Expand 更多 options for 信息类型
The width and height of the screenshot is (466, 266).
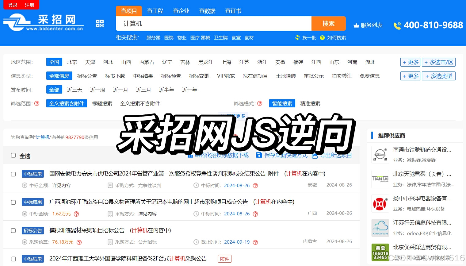410,76
